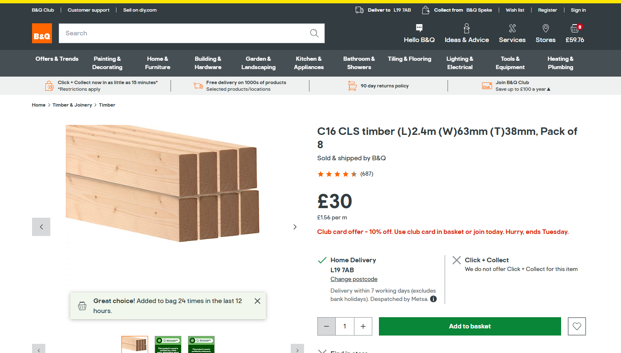Open Building & Hardware menu
The width and height of the screenshot is (621, 353).
point(208,63)
